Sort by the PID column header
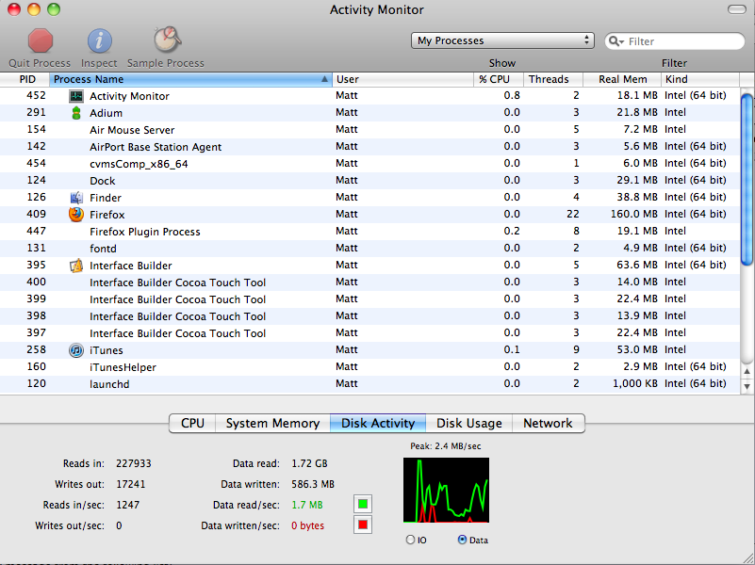 point(25,79)
